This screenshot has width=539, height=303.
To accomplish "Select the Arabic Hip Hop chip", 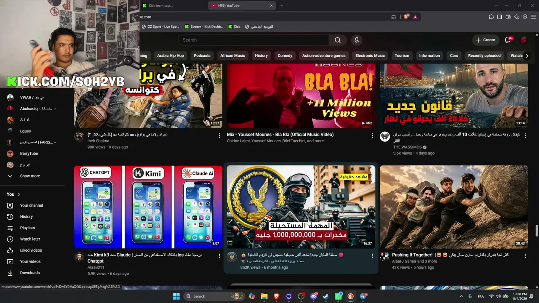I will (x=171, y=56).
